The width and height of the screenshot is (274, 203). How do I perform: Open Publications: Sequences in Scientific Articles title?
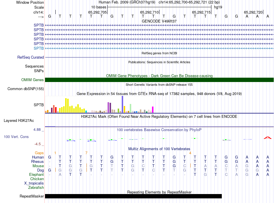[x=159, y=62]
